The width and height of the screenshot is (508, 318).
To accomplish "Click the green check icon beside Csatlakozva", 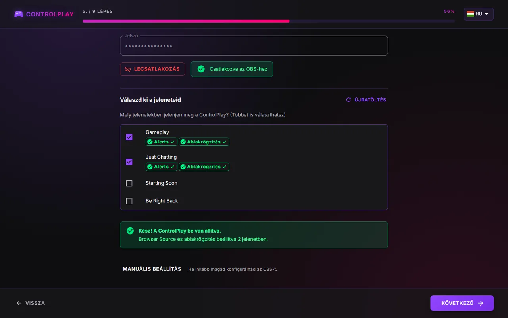I will pos(201,69).
